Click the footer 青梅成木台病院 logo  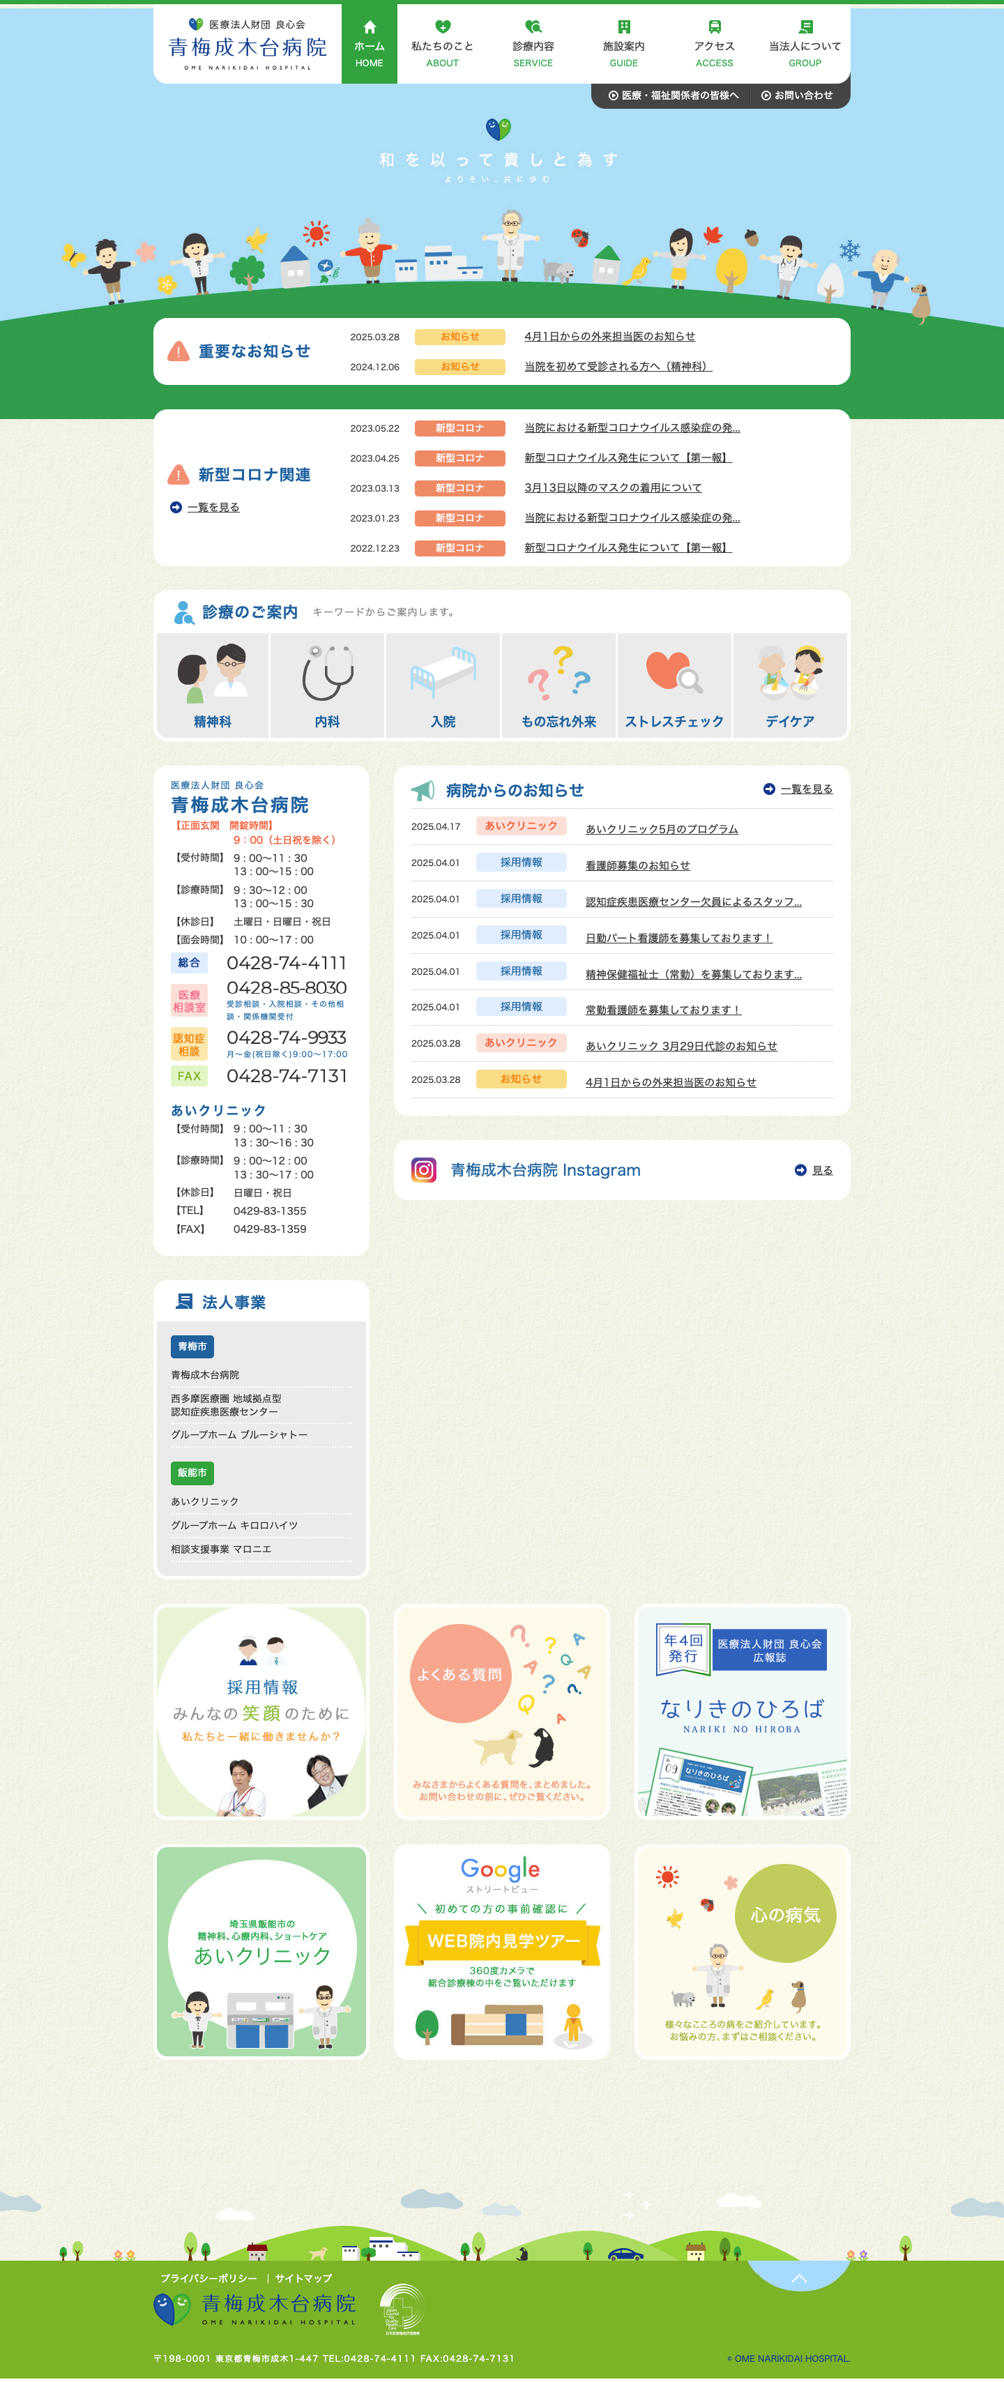tap(255, 2310)
